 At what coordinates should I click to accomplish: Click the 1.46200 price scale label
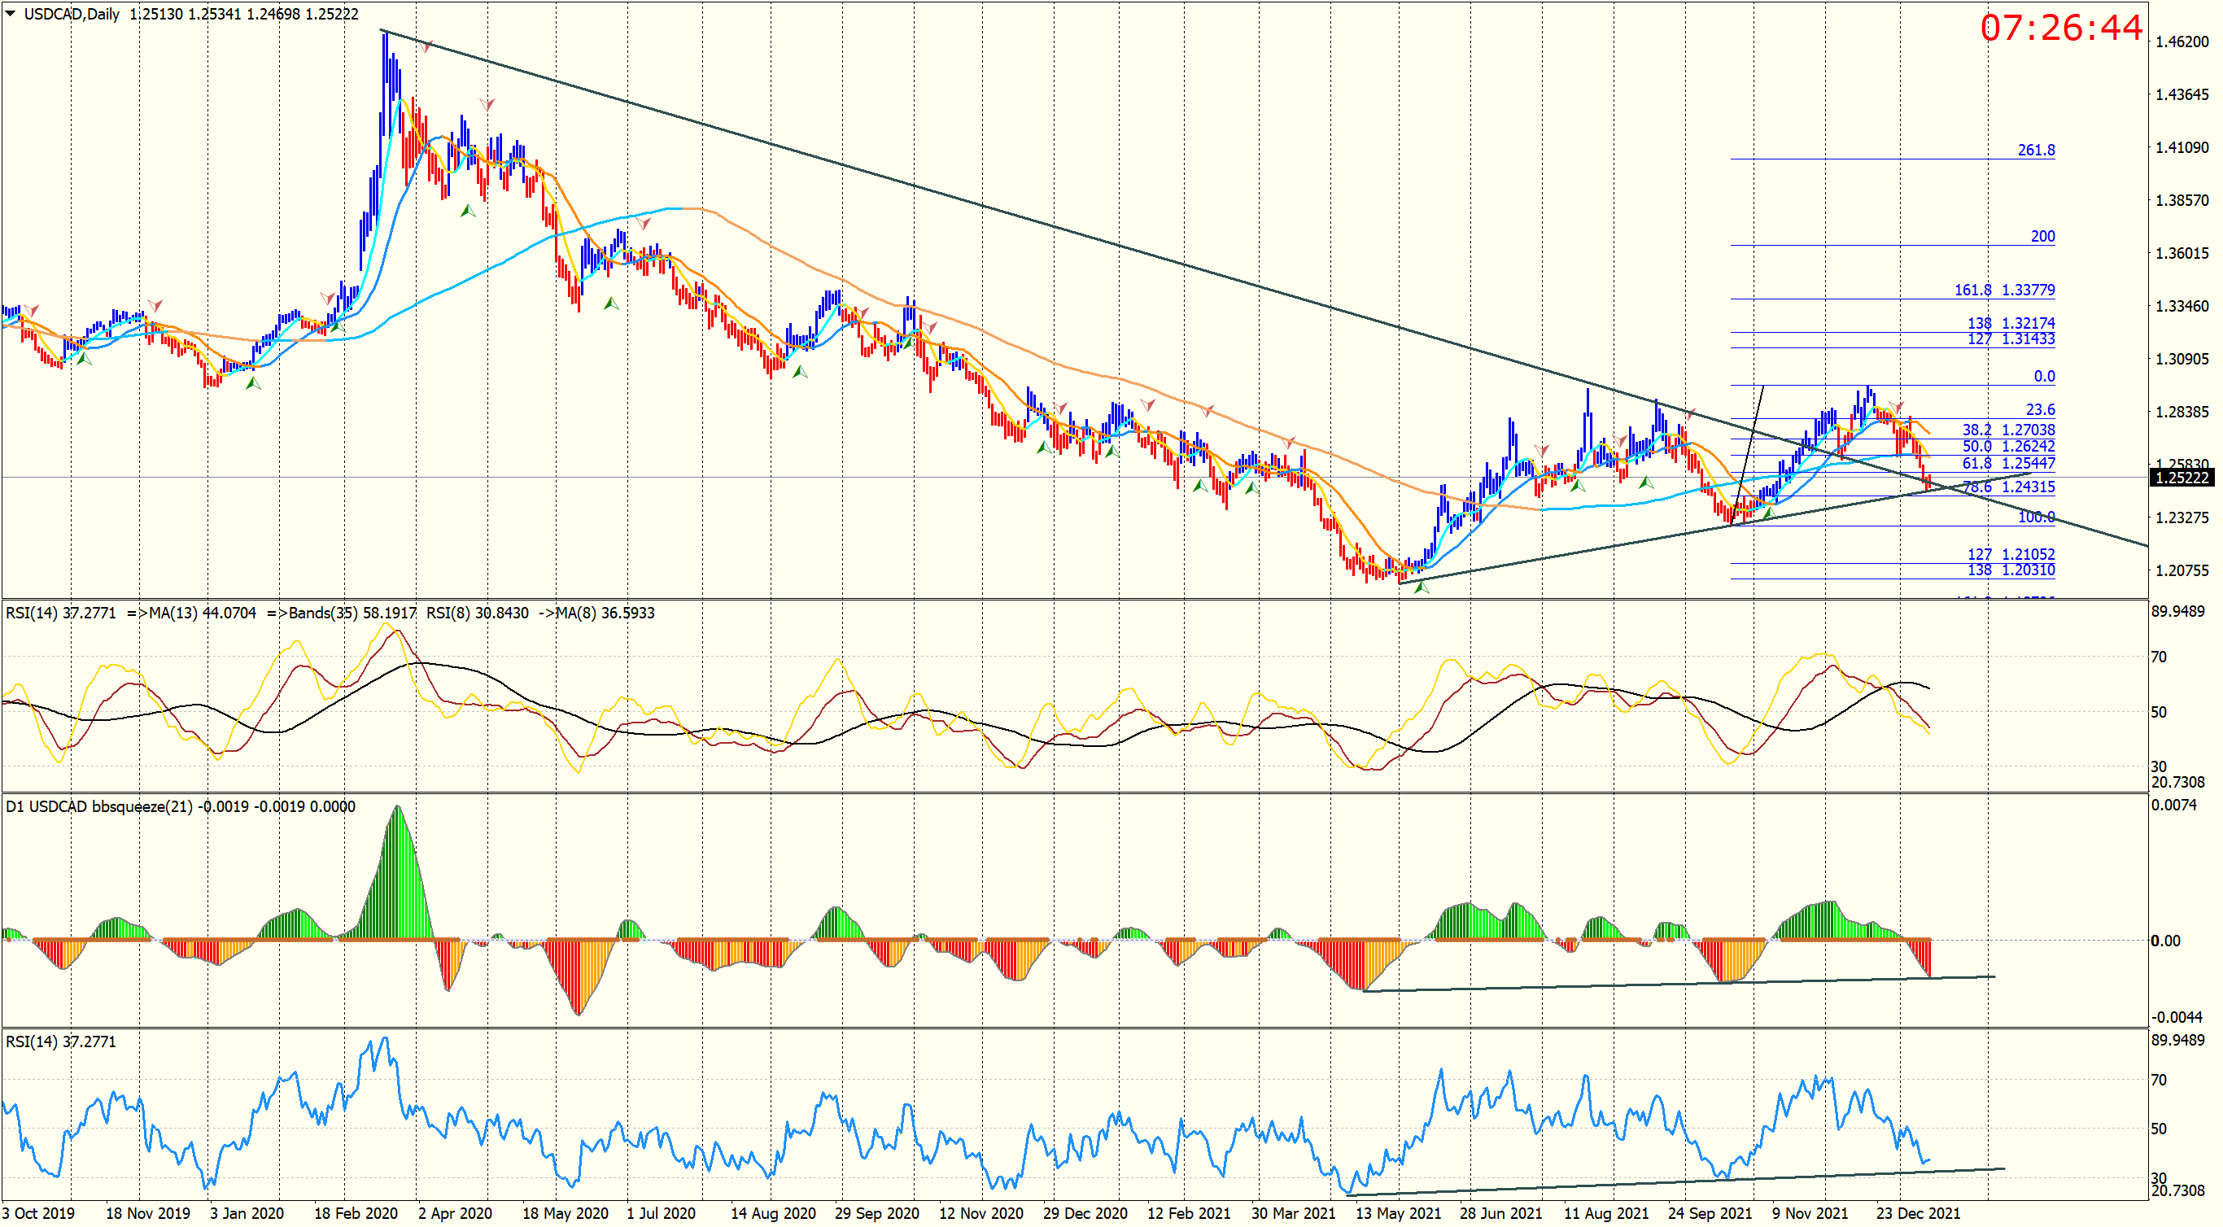point(2182,41)
